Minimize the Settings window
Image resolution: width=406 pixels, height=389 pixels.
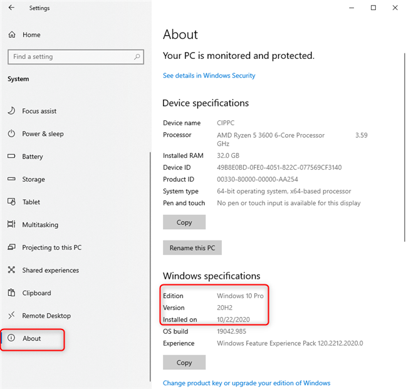tap(351, 8)
